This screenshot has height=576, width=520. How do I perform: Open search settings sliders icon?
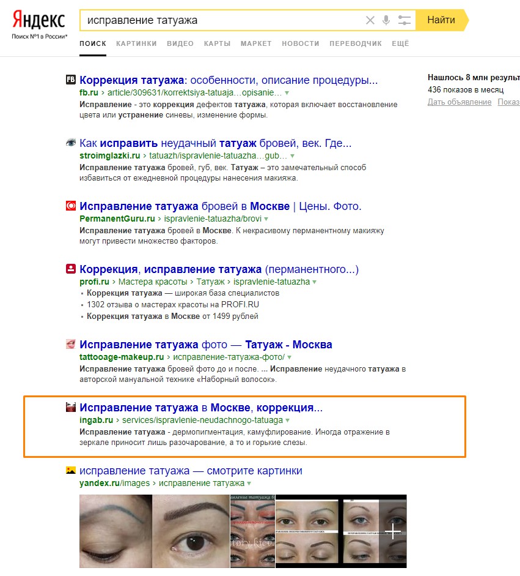point(404,20)
